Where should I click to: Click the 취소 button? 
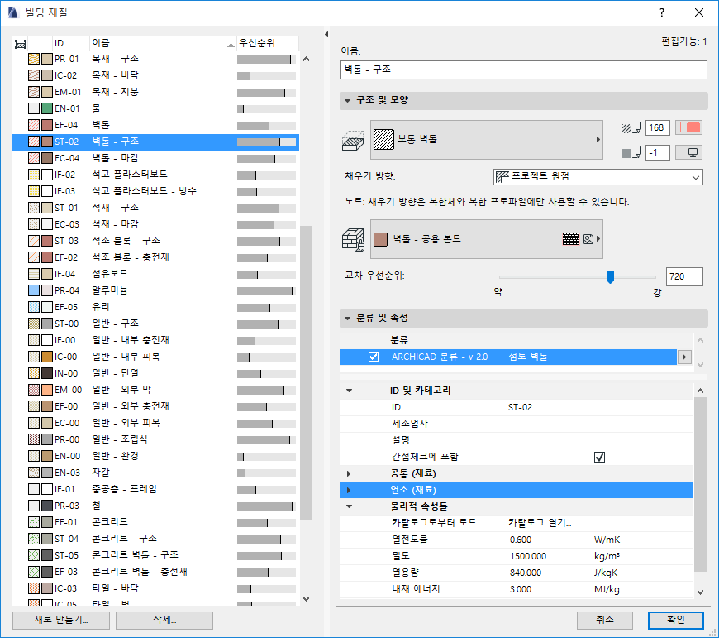click(605, 620)
